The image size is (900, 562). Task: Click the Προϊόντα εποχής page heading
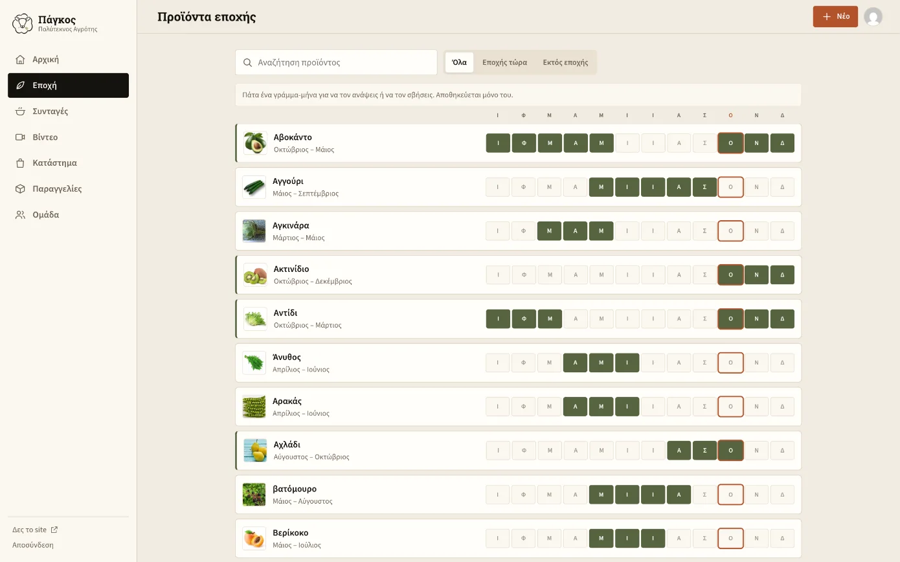point(207,17)
